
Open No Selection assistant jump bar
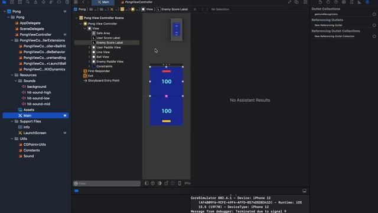click(x=220, y=9)
